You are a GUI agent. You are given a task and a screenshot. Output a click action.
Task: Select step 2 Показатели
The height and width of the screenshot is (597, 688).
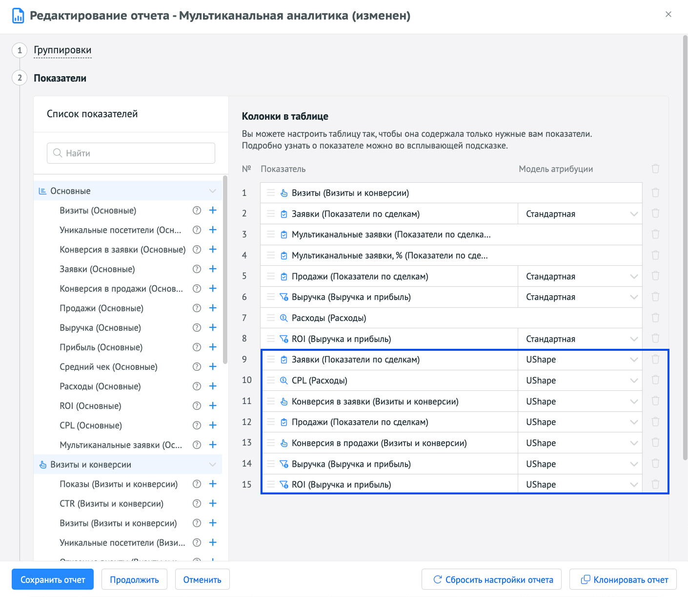point(60,78)
